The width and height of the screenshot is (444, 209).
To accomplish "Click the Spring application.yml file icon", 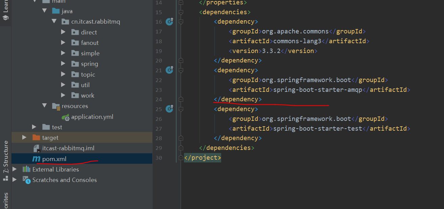I will click(66, 117).
